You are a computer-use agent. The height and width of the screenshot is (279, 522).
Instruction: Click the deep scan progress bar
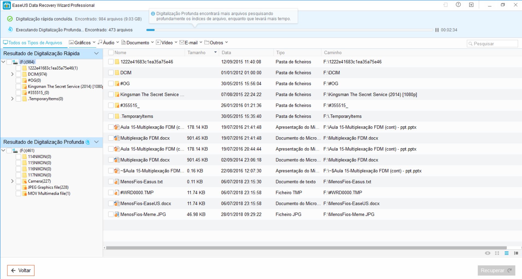(290, 30)
